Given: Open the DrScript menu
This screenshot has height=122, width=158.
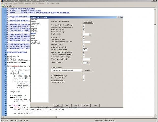Looking at the screenshot, I should [x=35, y=3].
